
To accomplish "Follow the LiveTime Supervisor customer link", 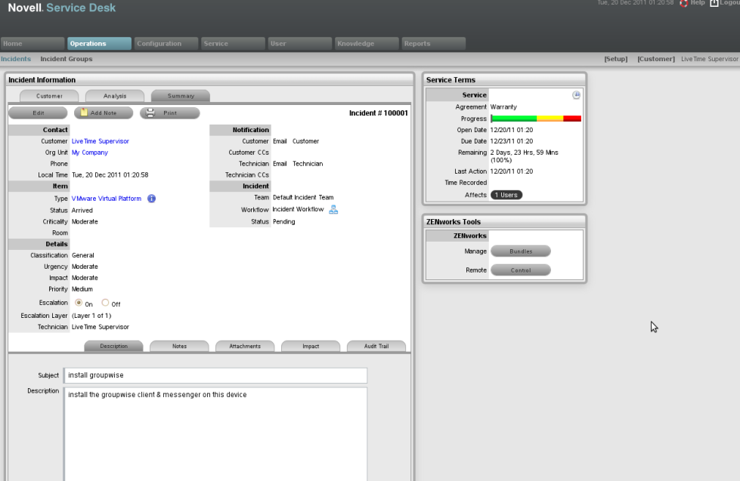I will (100, 141).
